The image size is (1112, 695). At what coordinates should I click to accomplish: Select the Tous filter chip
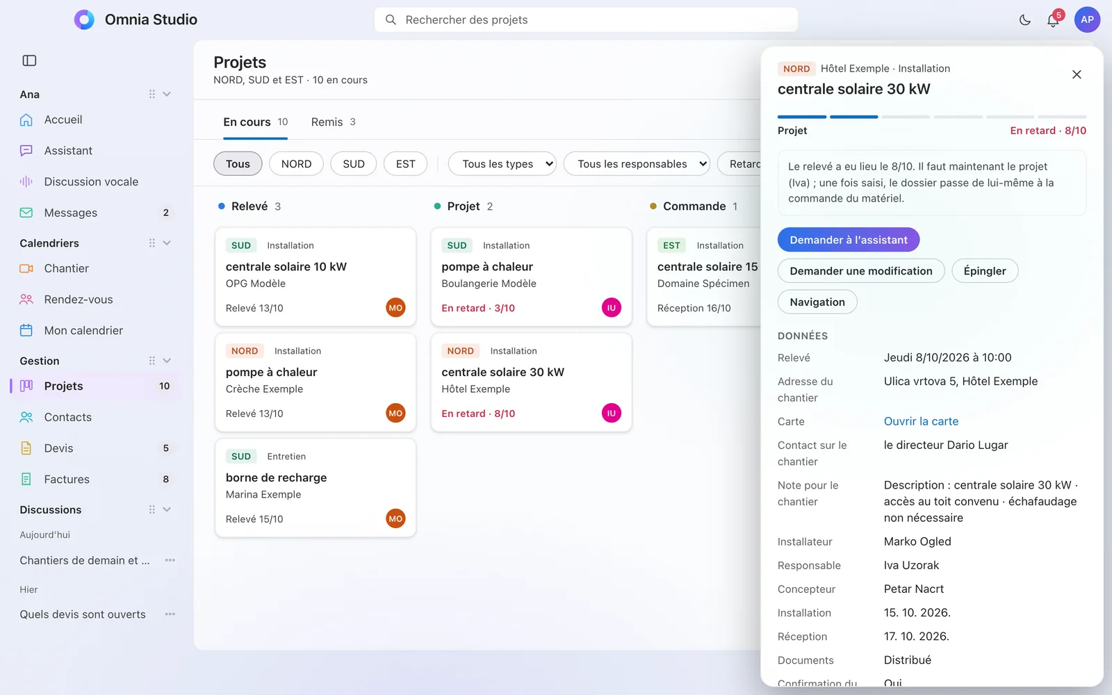pyautogui.click(x=238, y=164)
